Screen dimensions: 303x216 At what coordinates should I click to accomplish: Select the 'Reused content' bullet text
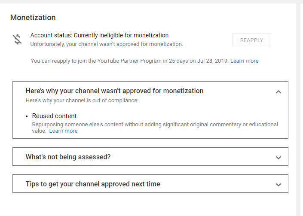[54, 116]
